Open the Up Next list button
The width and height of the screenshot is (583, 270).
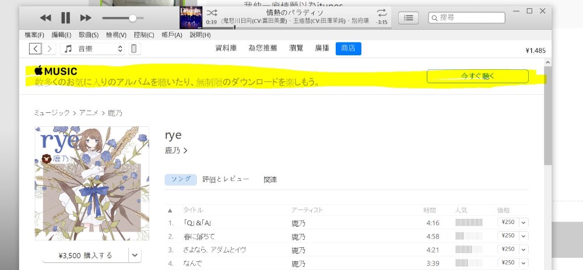pyautogui.click(x=408, y=18)
